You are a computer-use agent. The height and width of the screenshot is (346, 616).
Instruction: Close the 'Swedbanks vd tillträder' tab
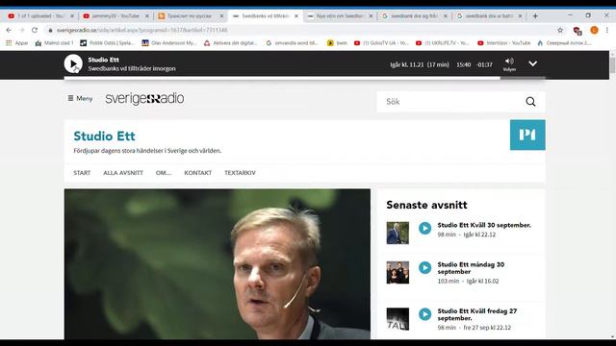tap(296, 16)
